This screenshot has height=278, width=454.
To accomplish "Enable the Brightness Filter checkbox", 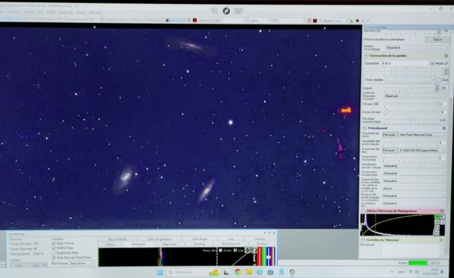I will (x=54, y=253).
